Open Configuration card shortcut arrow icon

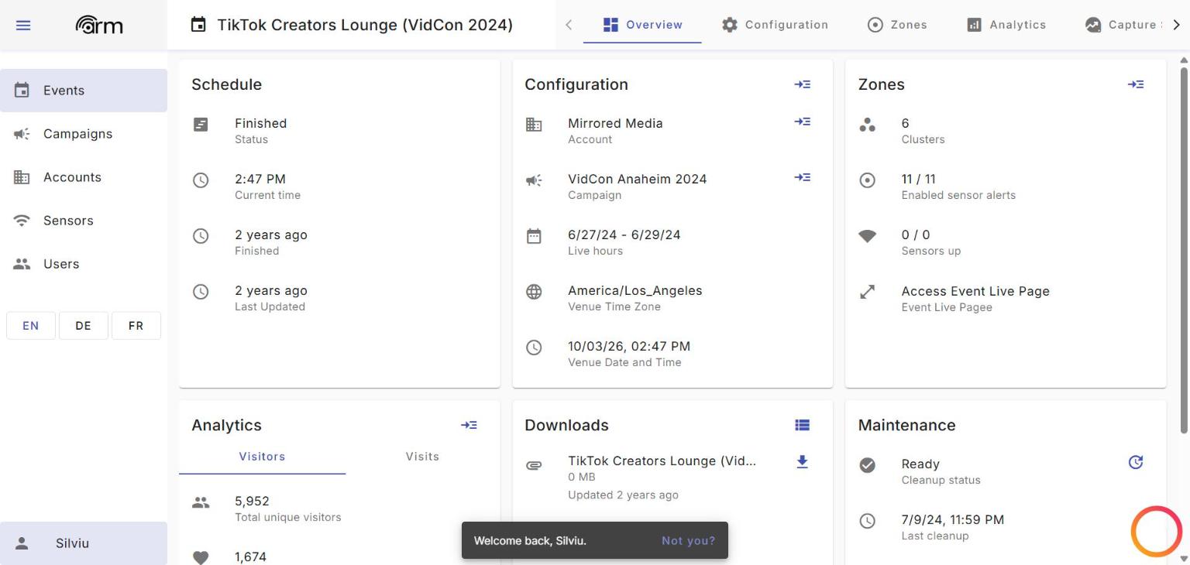pyautogui.click(x=802, y=84)
